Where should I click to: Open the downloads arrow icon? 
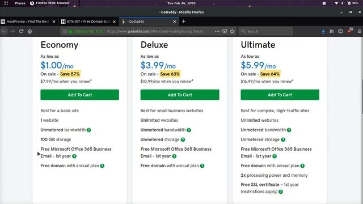click(x=323, y=31)
